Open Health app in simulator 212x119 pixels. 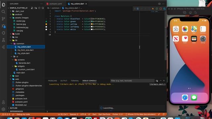[185, 39]
